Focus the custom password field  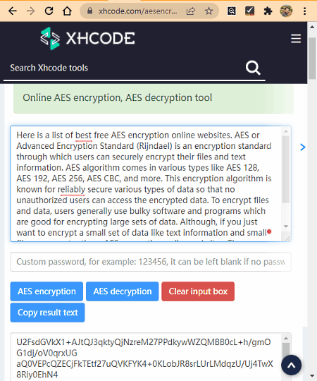pos(151,262)
